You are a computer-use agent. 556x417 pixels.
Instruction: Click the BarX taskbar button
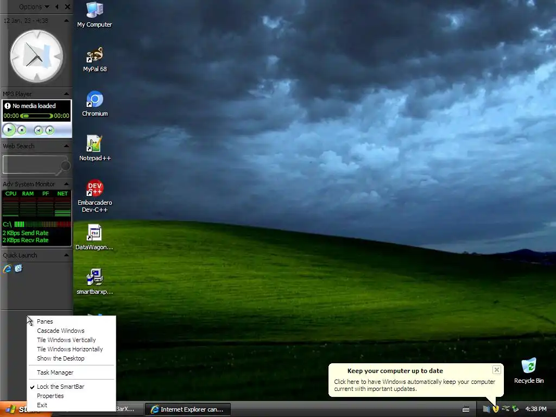tap(129, 409)
